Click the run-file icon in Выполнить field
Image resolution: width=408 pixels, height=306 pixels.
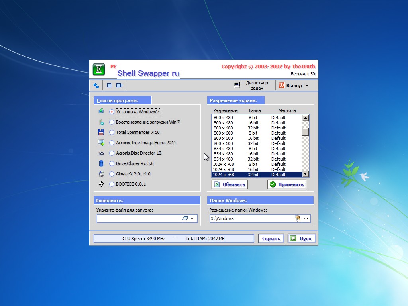[184, 218]
